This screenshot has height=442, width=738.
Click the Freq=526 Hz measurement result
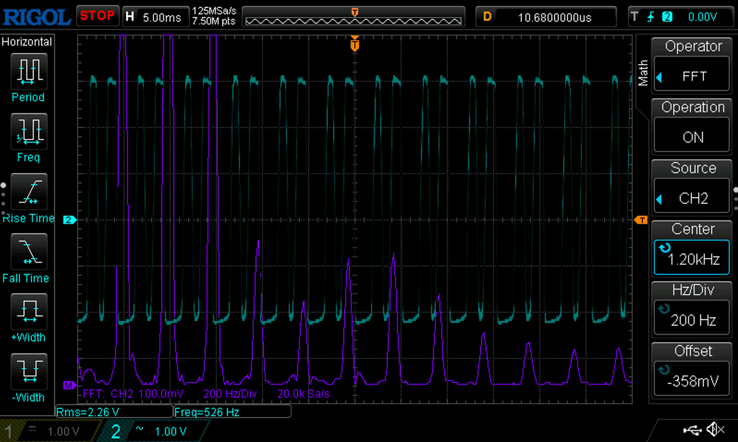click(x=232, y=412)
